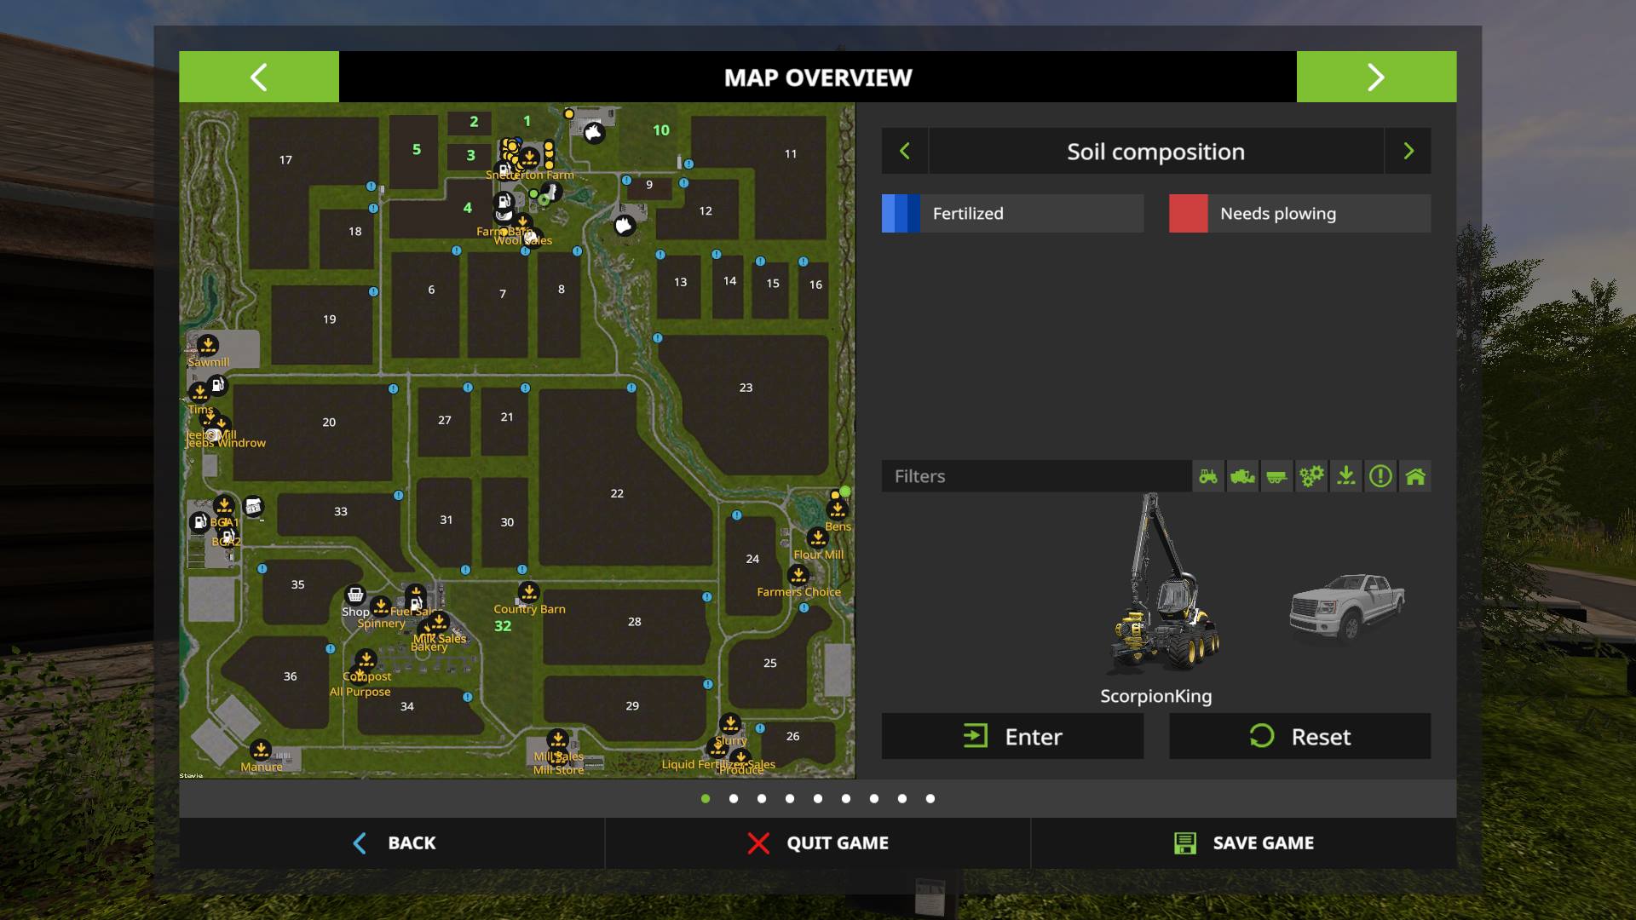The width and height of the screenshot is (1636, 920).
Task: Toggle the combine harvester filter
Action: pos(1242,476)
